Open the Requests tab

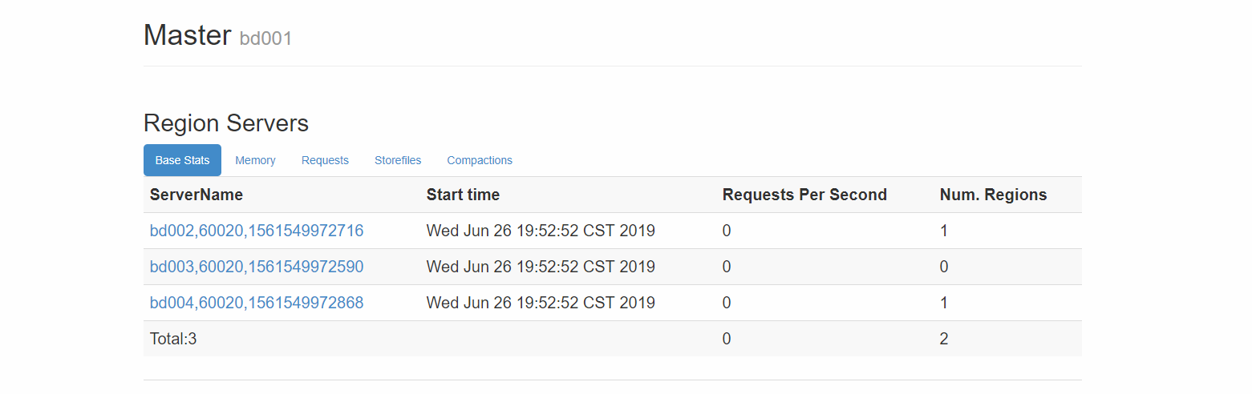[325, 160]
